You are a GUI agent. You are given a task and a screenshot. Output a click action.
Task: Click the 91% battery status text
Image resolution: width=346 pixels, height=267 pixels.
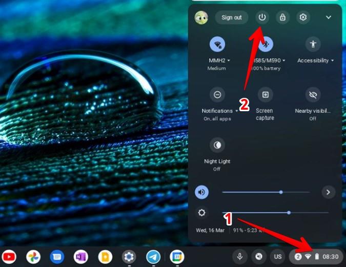[248, 231]
